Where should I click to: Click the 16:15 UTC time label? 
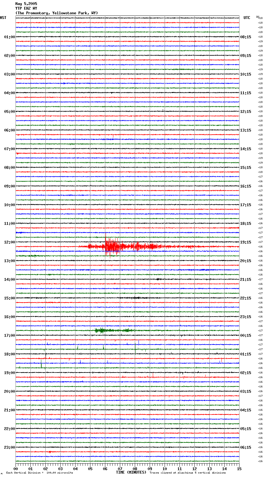[x=246, y=186]
